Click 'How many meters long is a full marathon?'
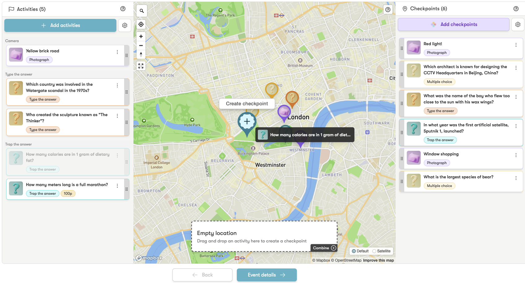 point(67,185)
